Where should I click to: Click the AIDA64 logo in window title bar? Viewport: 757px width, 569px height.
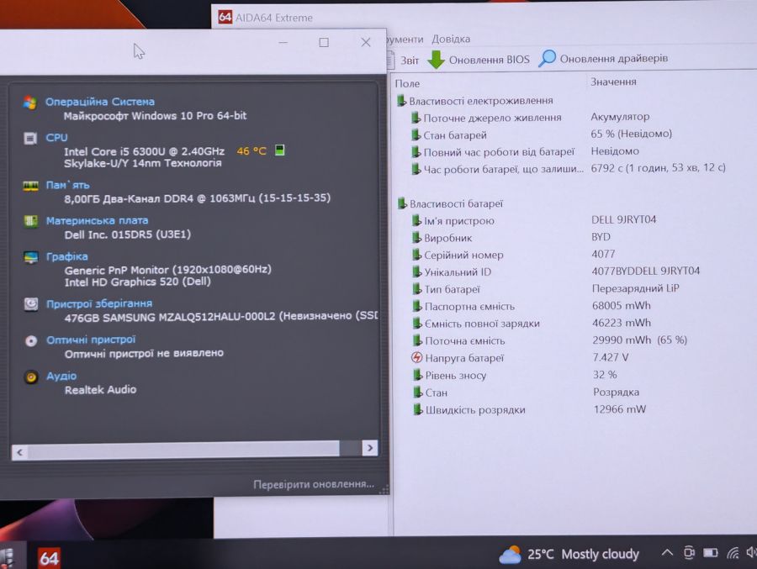pyautogui.click(x=225, y=17)
